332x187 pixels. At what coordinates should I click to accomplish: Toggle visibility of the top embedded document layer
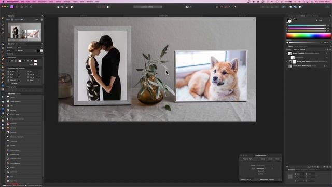pyautogui.click(x=327, y=54)
